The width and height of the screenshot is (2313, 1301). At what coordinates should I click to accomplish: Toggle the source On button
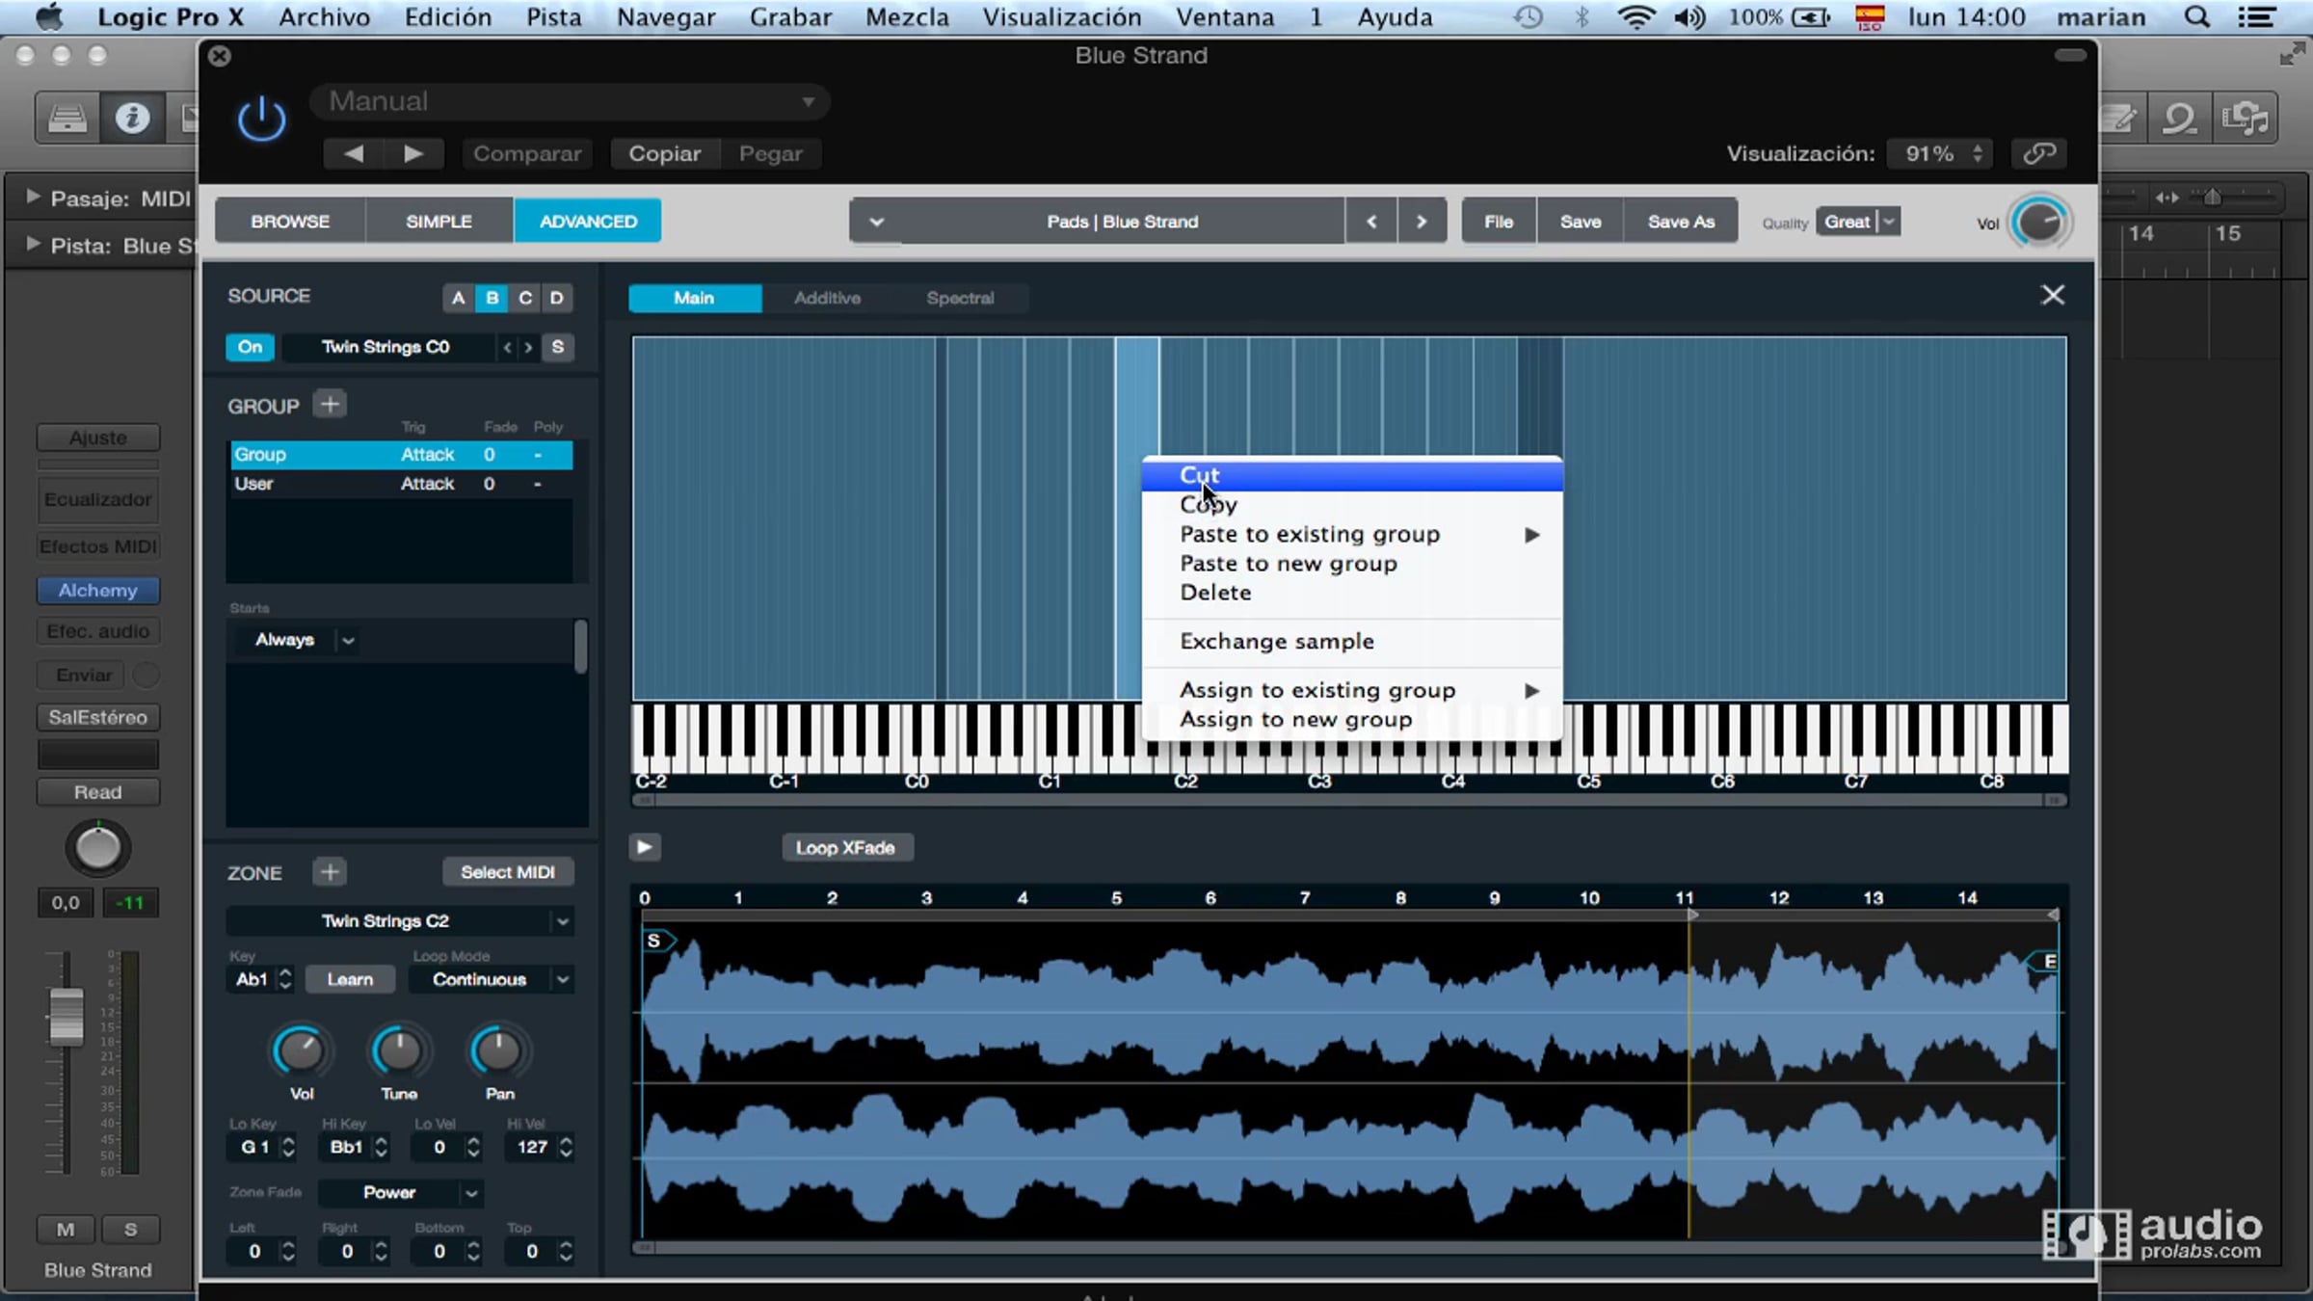click(250, 347)
